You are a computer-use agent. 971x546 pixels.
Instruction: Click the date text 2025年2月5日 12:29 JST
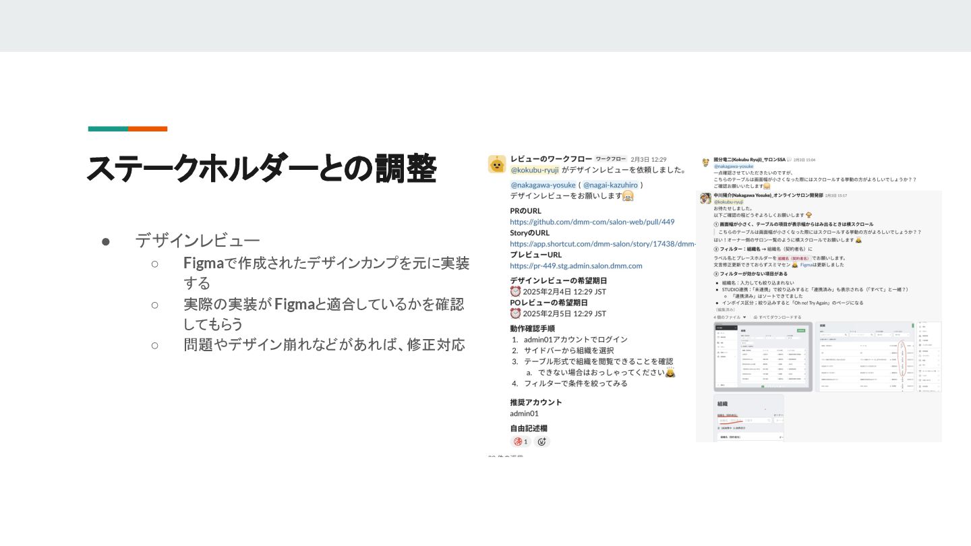(564, 313)
